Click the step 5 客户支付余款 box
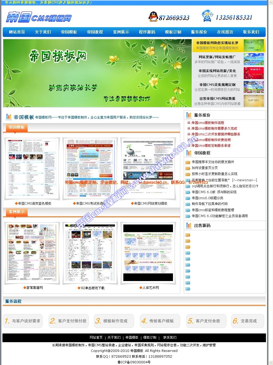Viewport: 273px width, 365px height. pyautogui.click(x=207, y=321)
